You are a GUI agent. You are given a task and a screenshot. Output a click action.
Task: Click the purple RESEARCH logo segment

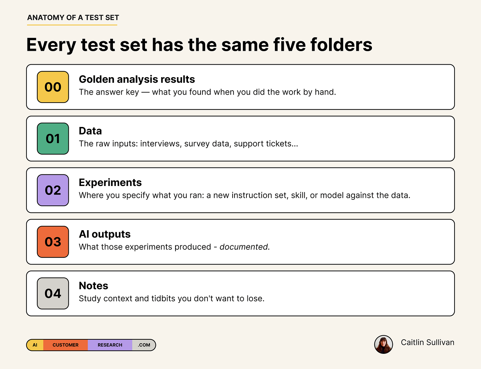(110, 345)
